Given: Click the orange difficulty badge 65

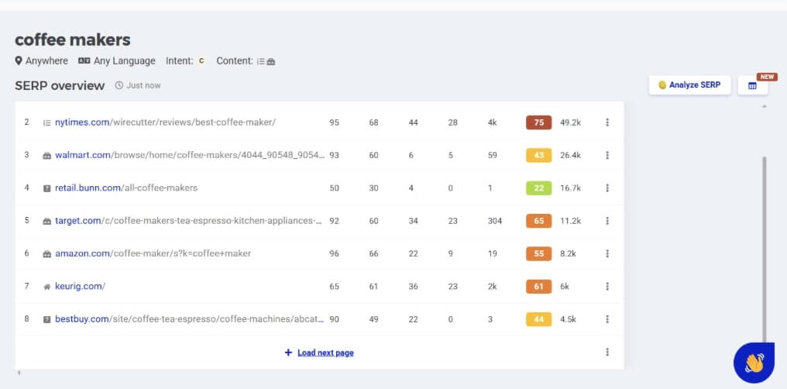Looking at the screenshot, I should tap(538, 221).
